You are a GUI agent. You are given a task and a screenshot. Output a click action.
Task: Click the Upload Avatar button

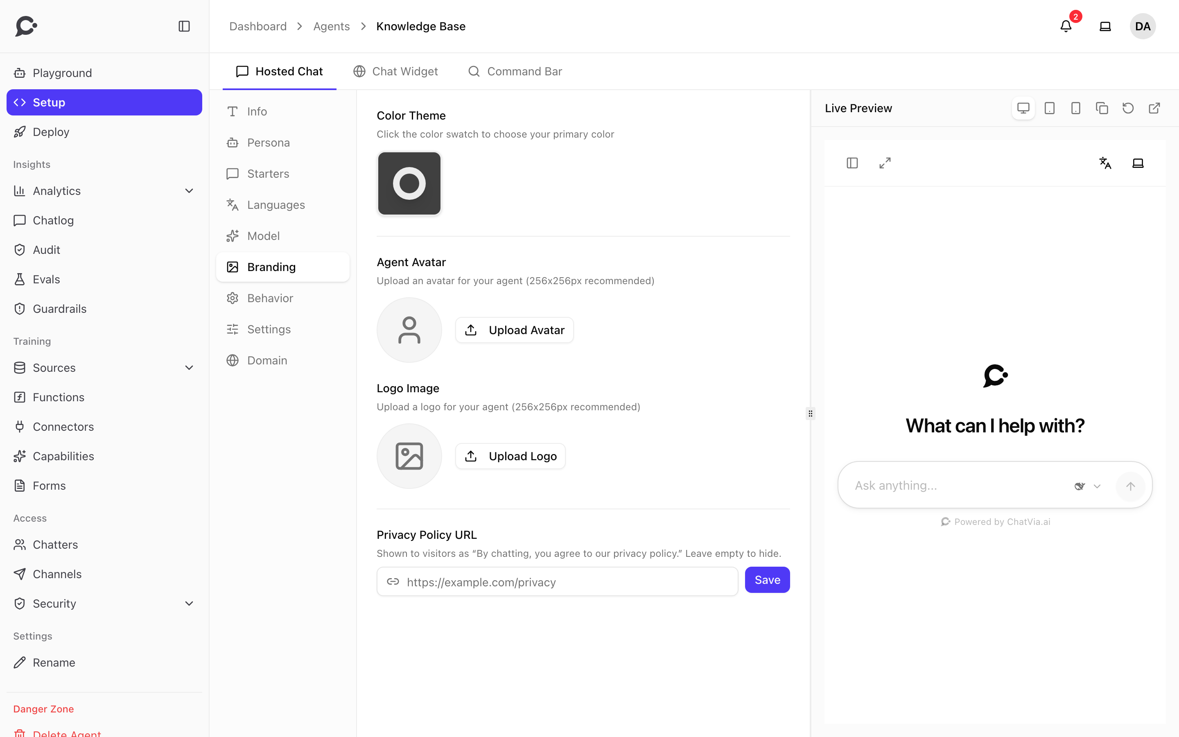515,330
